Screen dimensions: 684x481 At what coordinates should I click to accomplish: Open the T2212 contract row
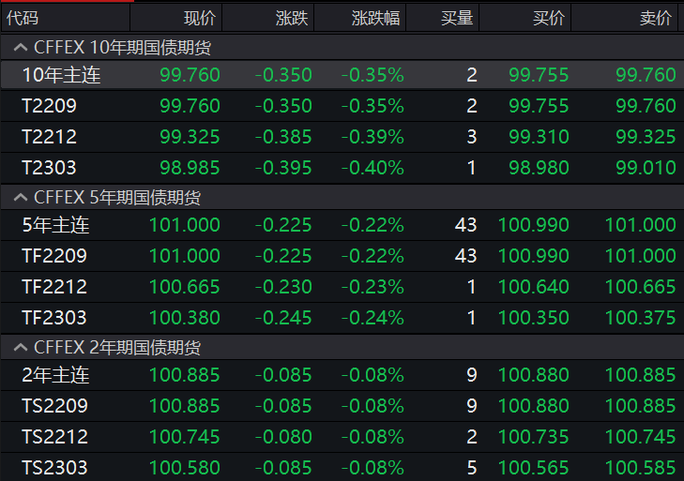(x=49, y=137)
